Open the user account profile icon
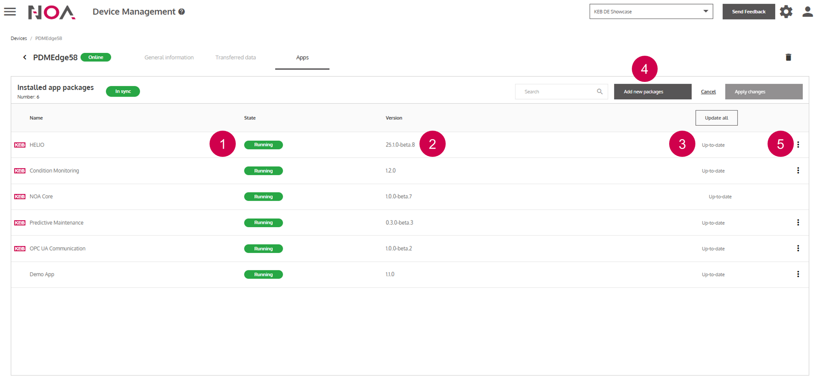Viewport: 820px width, 382px height. click(x=807, y=12)
